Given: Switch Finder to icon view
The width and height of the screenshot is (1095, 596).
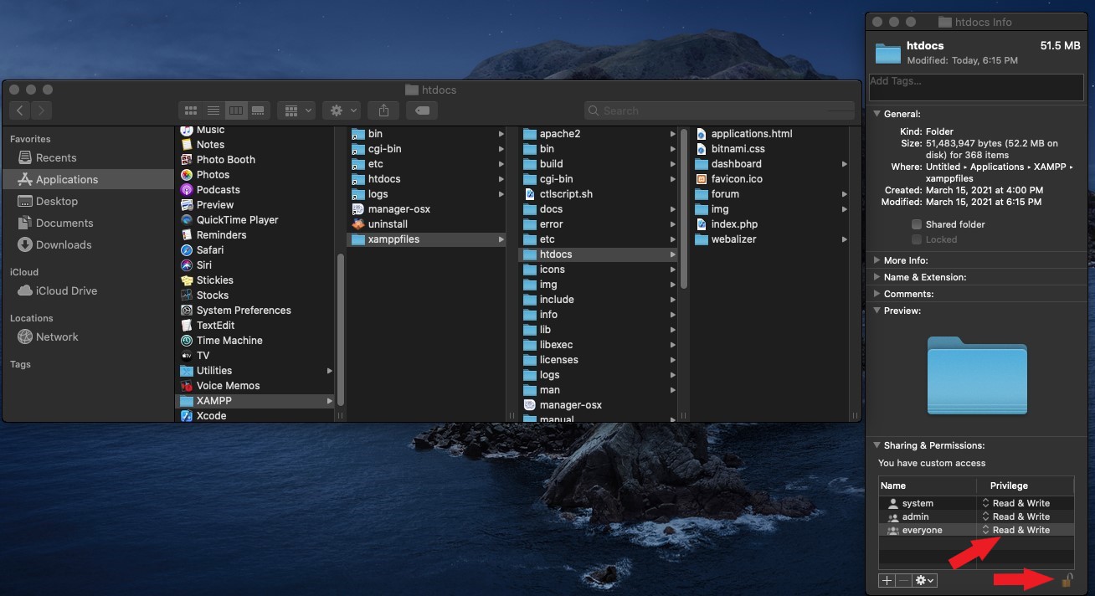Looking at the screenshot, I should coord(190,110).
